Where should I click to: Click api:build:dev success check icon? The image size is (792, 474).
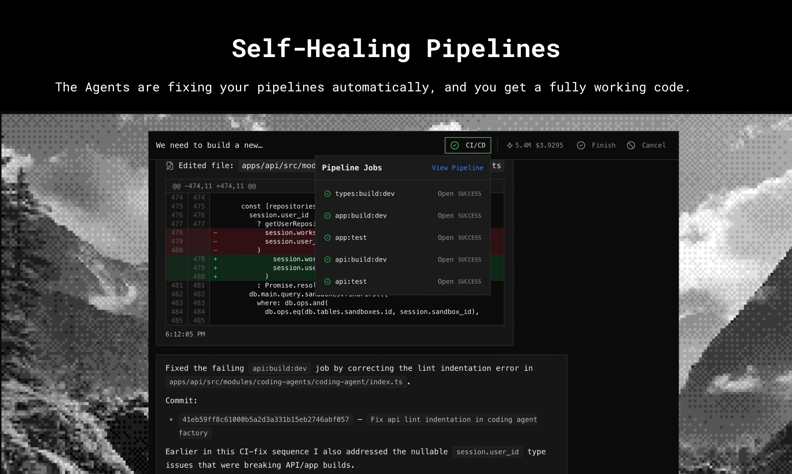click(327, 260)
